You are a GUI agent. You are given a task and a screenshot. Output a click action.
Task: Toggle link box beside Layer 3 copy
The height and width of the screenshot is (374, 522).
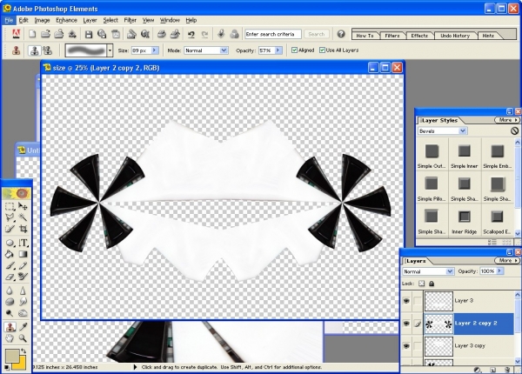tap(418, 346)
